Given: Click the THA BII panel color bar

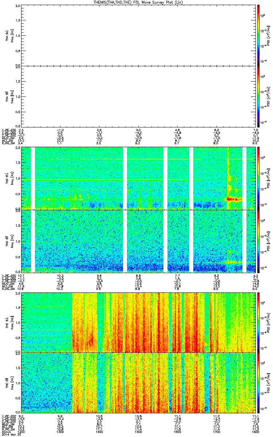Looking at the screenshot, I should [x=258, y=97].
